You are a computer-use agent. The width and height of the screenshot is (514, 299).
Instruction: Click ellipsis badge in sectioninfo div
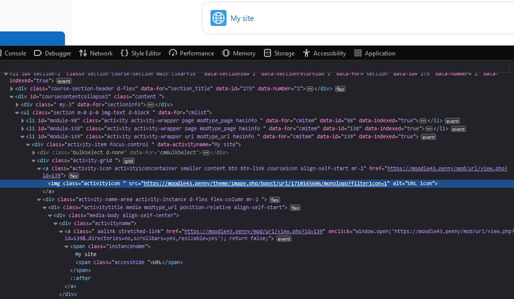point(150,105)
